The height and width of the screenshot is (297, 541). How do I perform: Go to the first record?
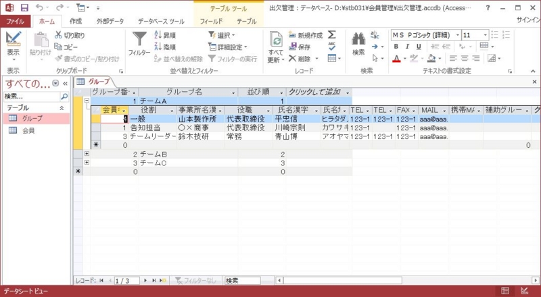pos(101,281)
